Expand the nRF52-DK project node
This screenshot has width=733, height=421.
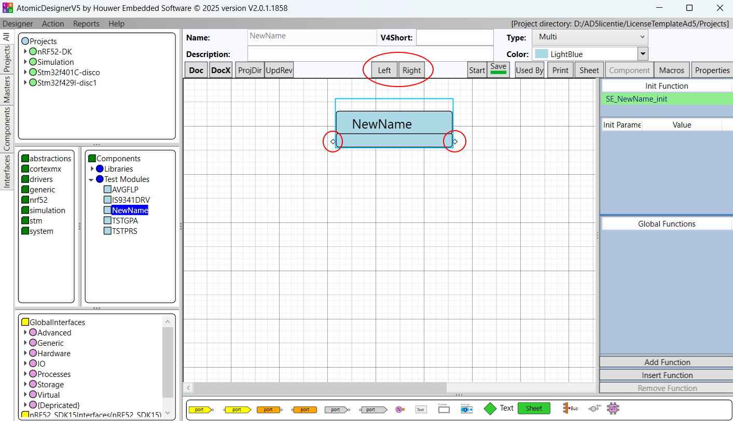pyautogui.click(x=25, y=52)
